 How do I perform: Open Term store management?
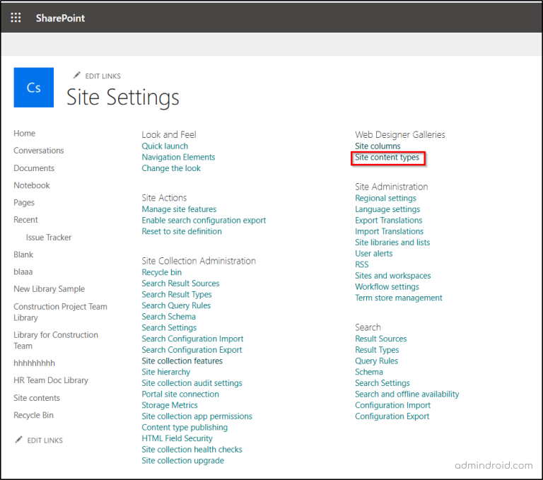point(399,298)
